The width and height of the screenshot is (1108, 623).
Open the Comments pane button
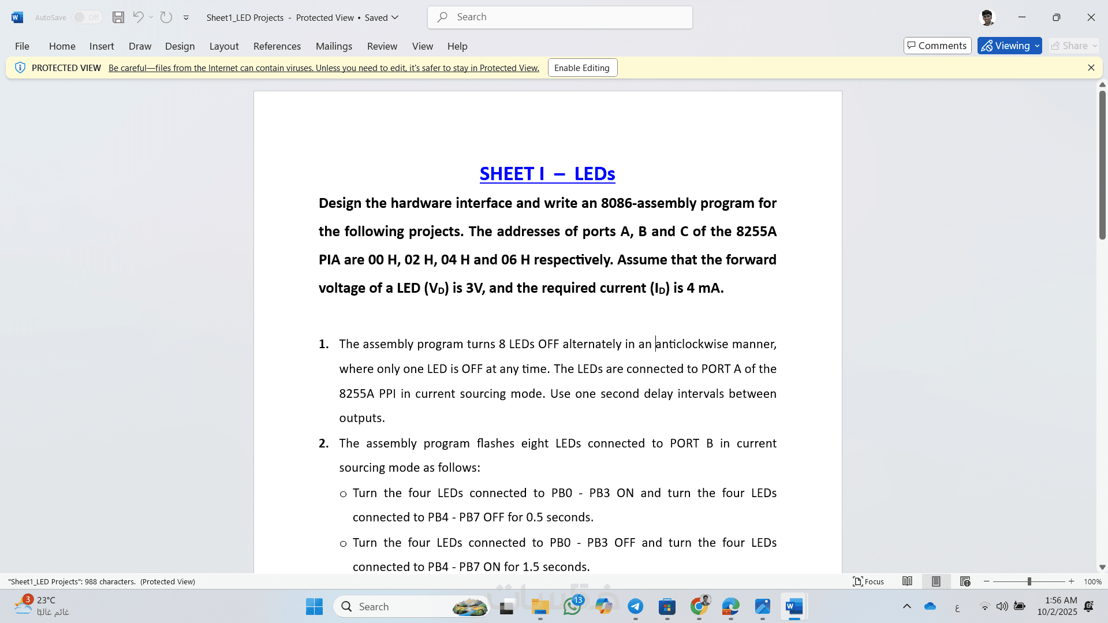click(937, 46)
